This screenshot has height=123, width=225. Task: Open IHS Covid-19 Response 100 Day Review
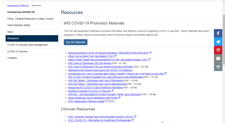90,63
